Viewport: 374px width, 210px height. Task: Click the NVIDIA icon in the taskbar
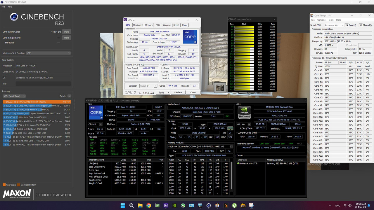point(174,205)
